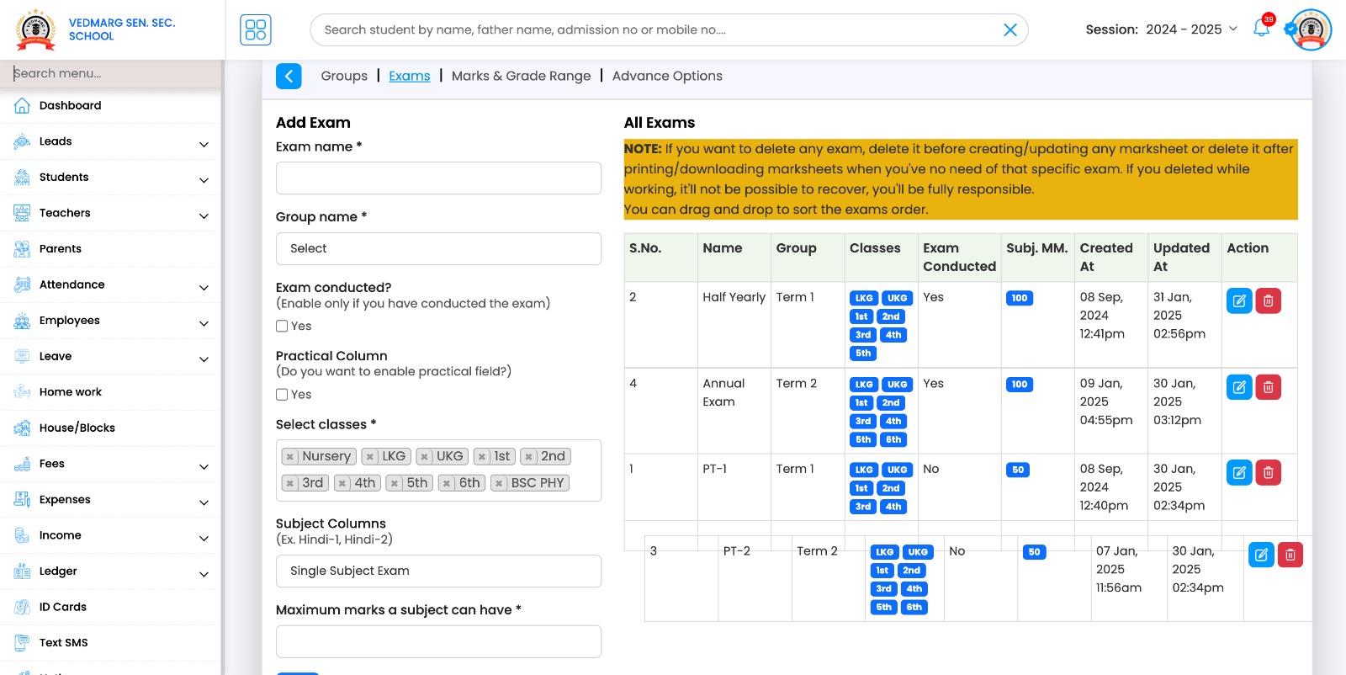Expand the Leads menu chevron
The height and width of the screenshot is (675, 1346).
pyautogui.click(x=204, y=145)
